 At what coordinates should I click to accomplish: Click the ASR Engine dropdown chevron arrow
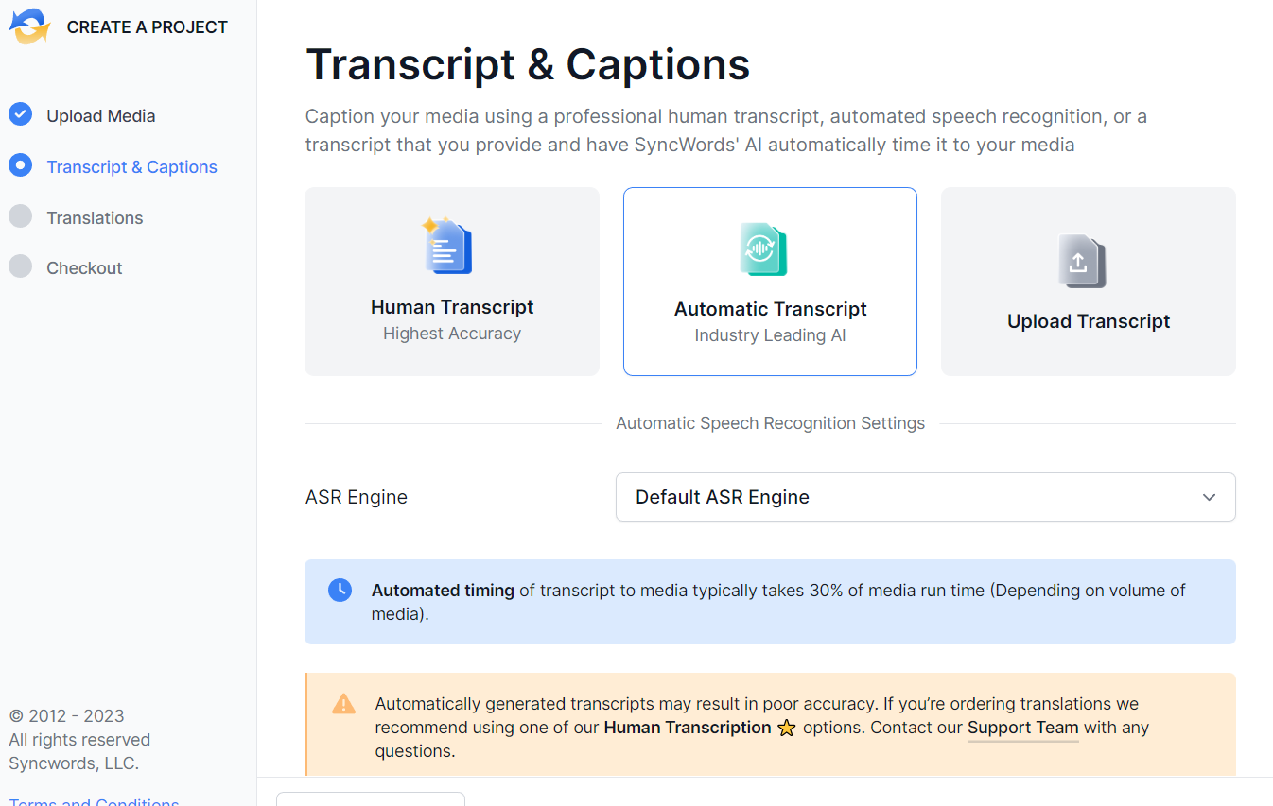[x=1209, y=498]
